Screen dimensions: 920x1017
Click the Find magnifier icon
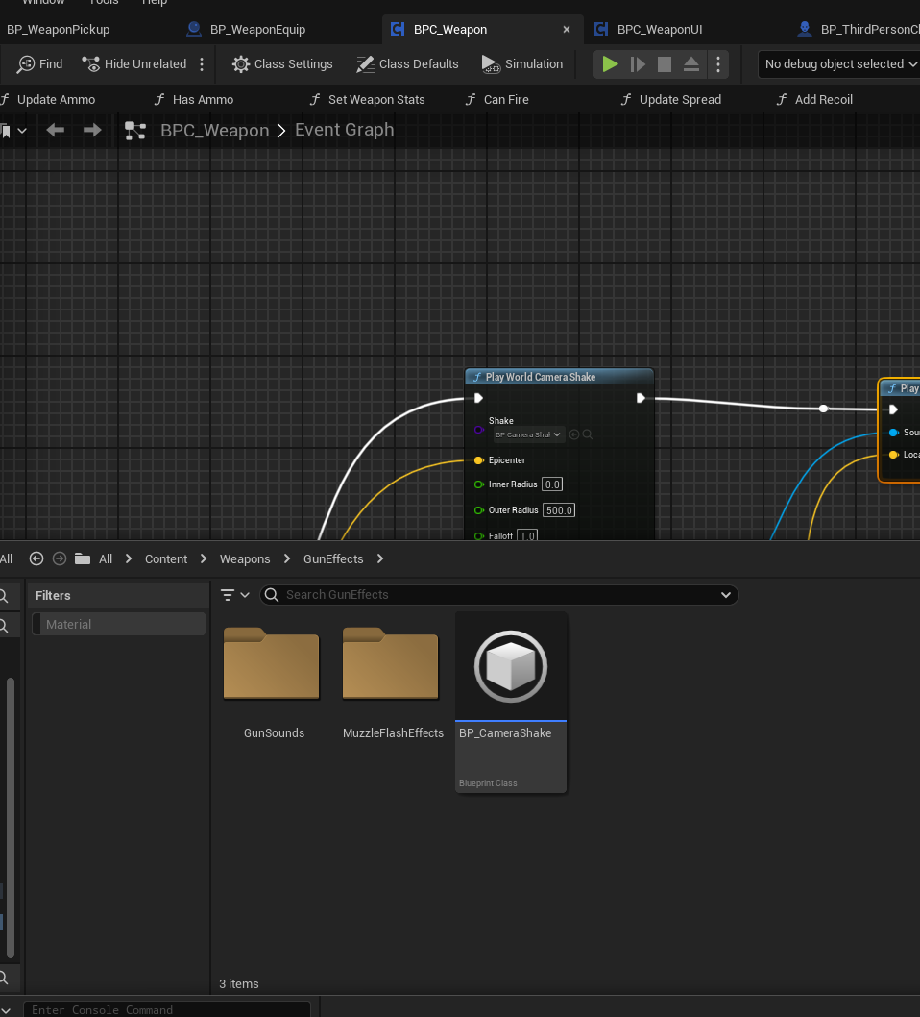click(26, 64)
